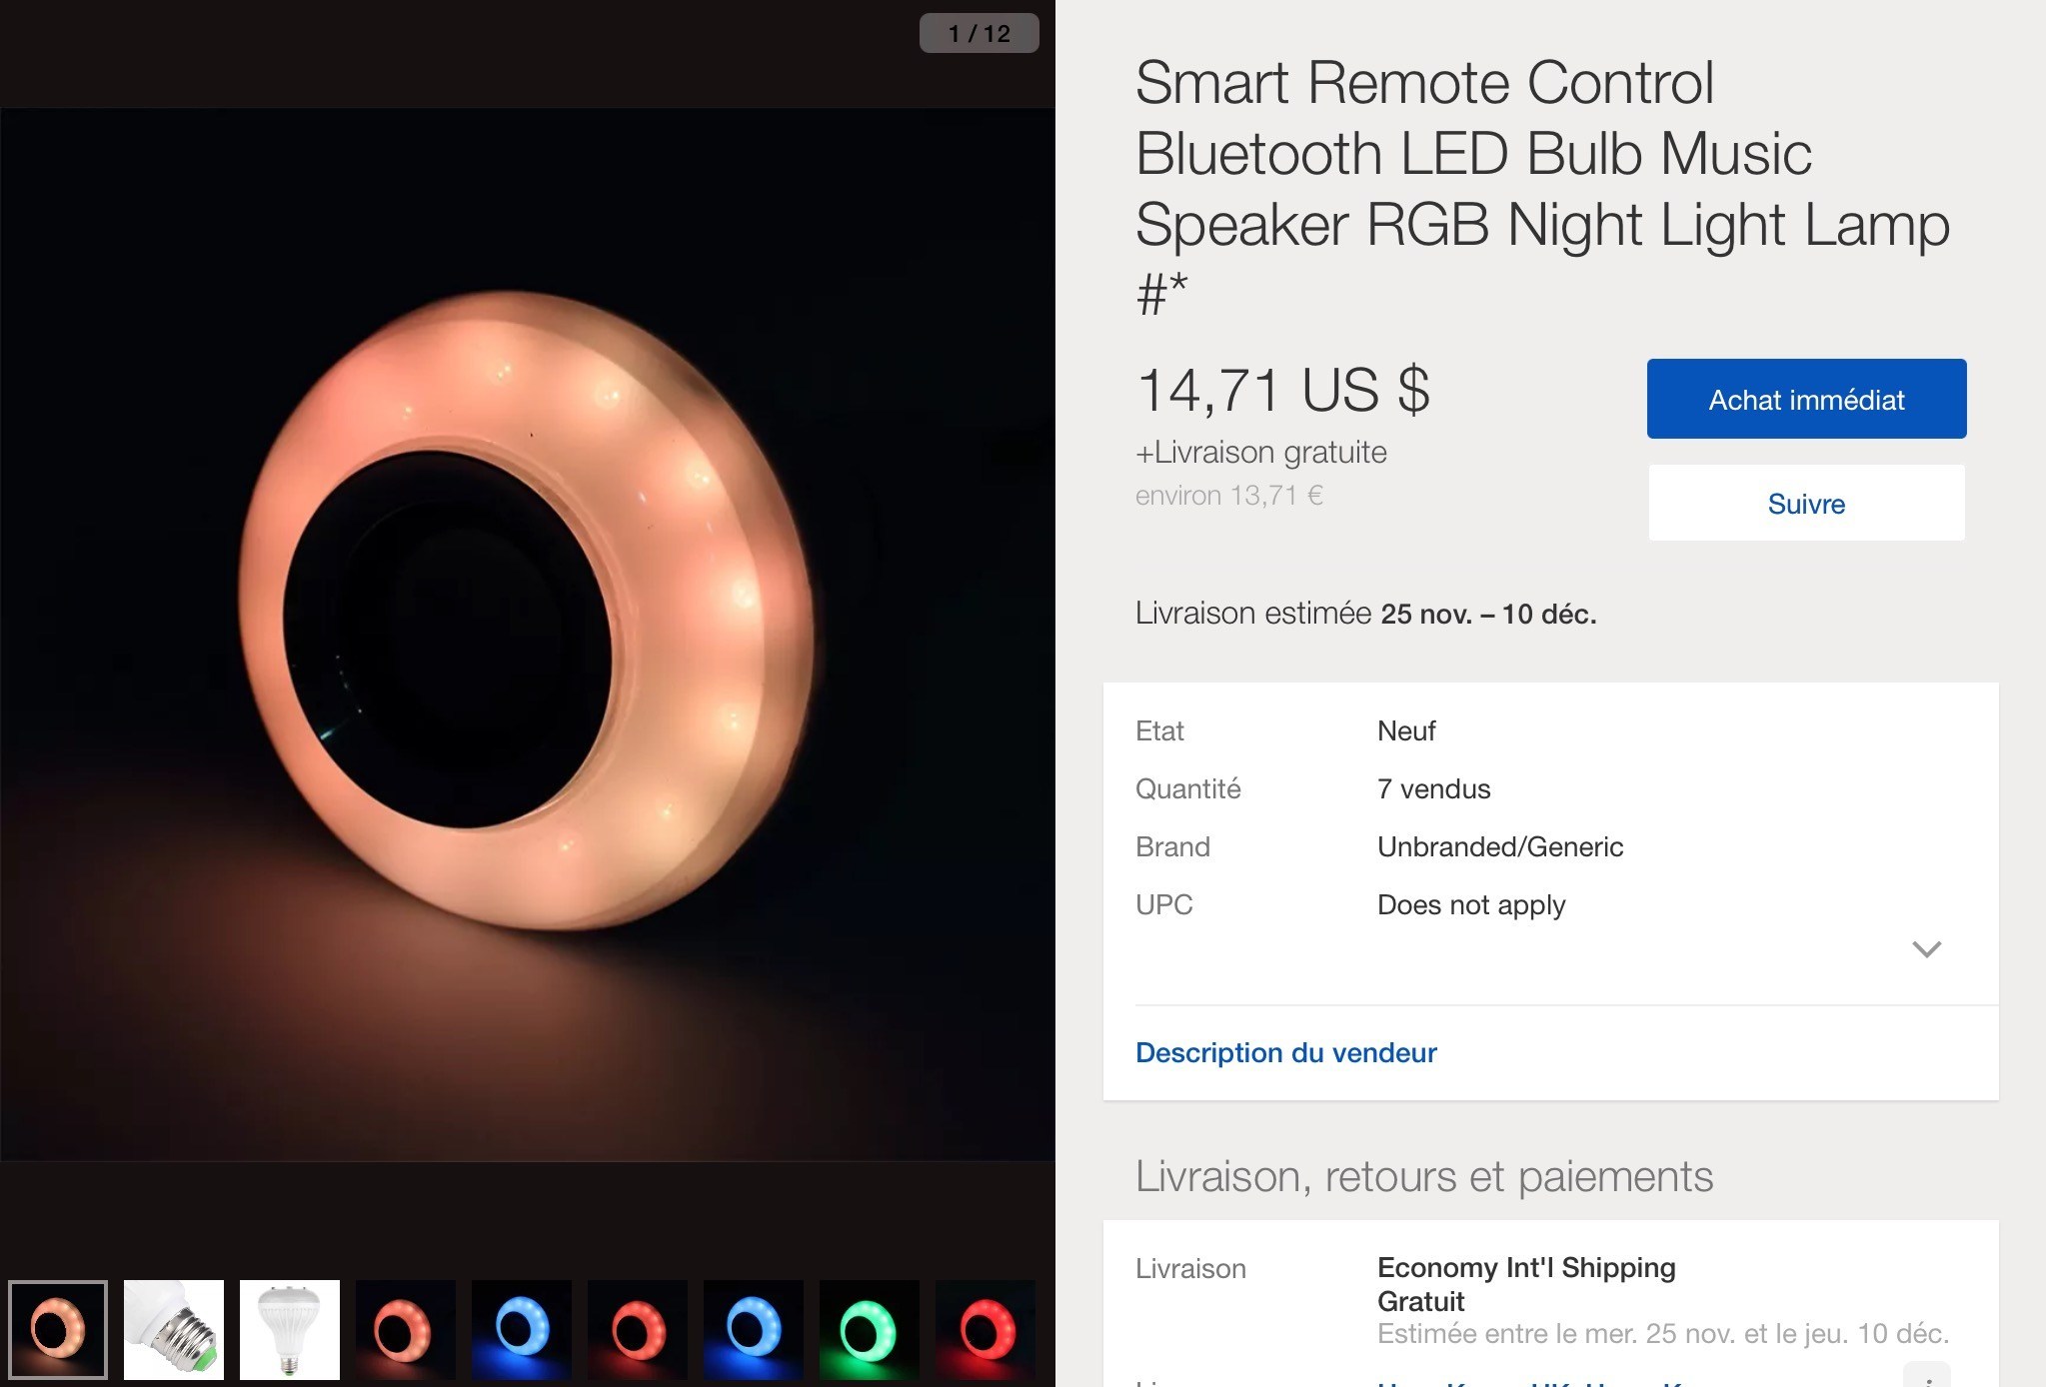This screenshot has height=1387, width=2046.
Task: Click the 14,71 US $ price
Action: [x=1283, y=390]
